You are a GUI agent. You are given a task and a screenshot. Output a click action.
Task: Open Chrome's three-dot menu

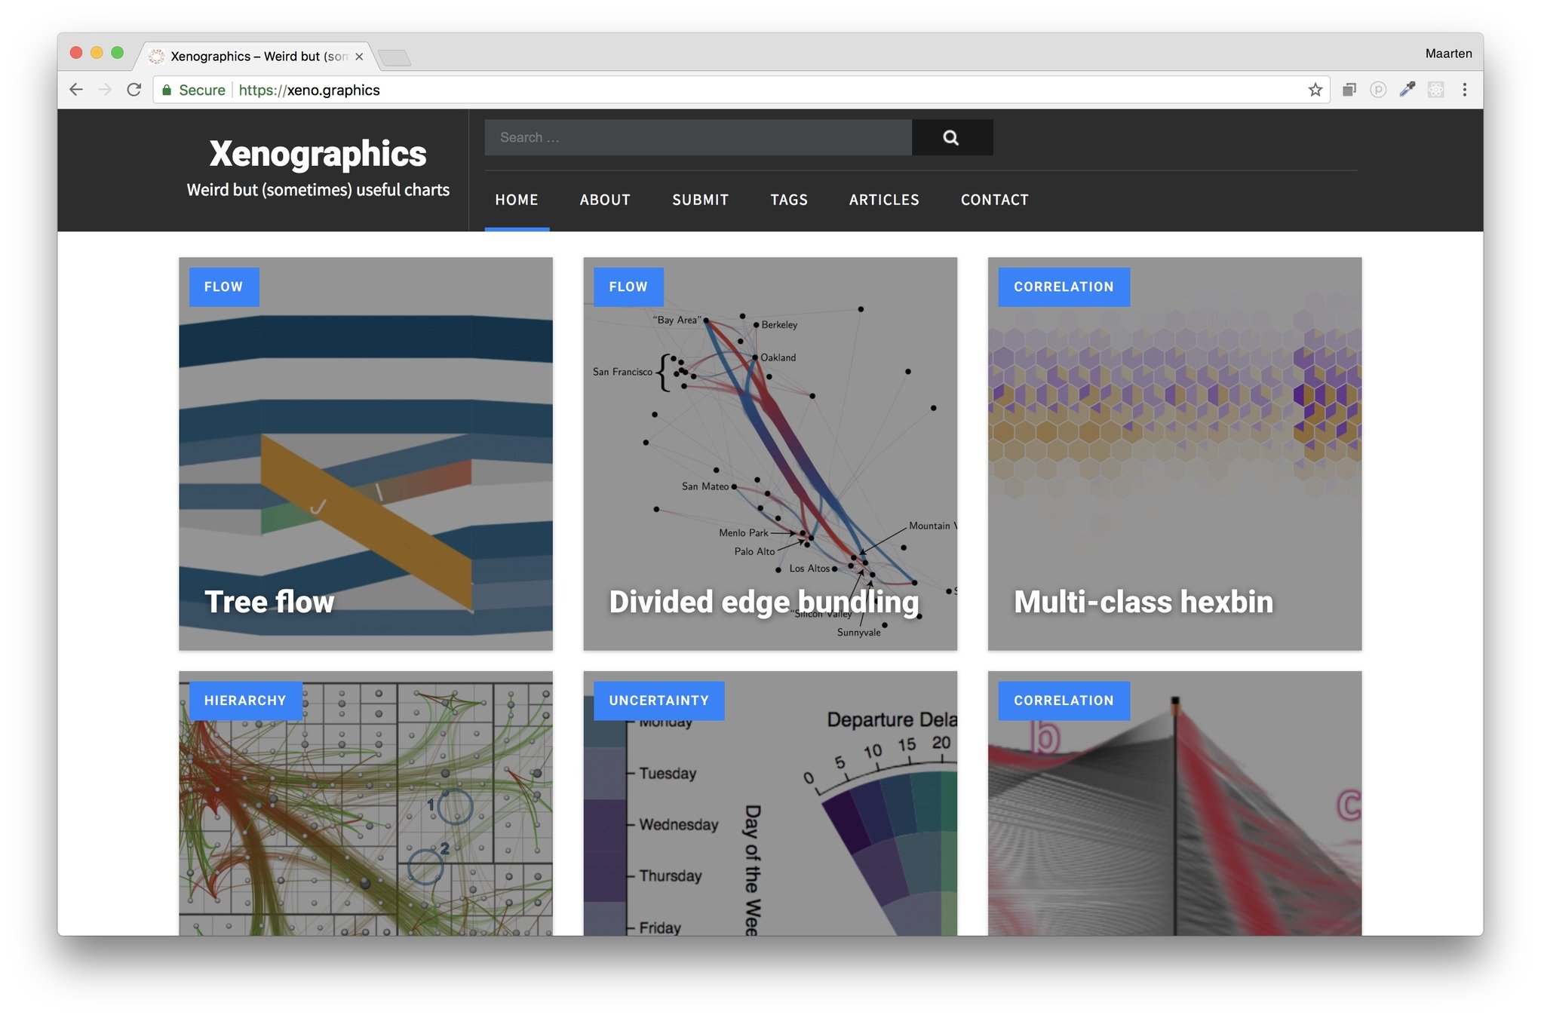1464,90
